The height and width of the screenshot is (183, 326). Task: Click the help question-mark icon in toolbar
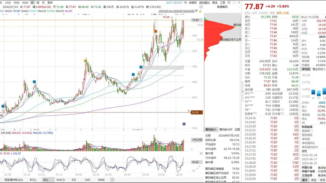[234, 2]
